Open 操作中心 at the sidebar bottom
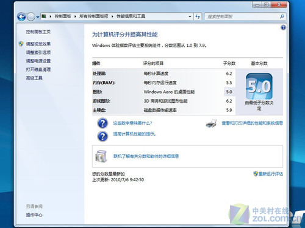The height and width of the screenshot is (228, 305). click(x=34, y=215)
